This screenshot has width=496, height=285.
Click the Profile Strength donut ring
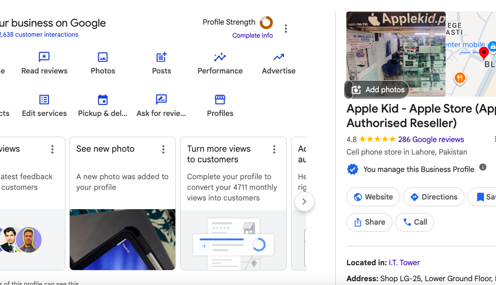(266, 22)
